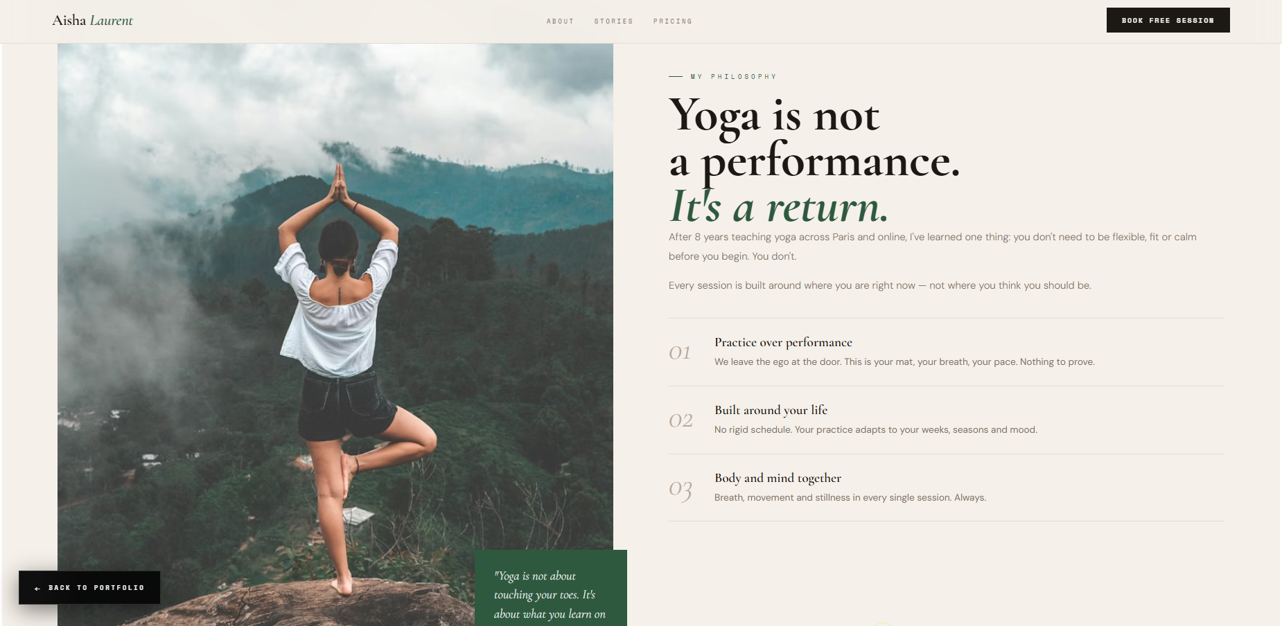The image size is (1282, 626).
Task: Click the Yoga is not a performance headline
Action: tap(814, 138)
